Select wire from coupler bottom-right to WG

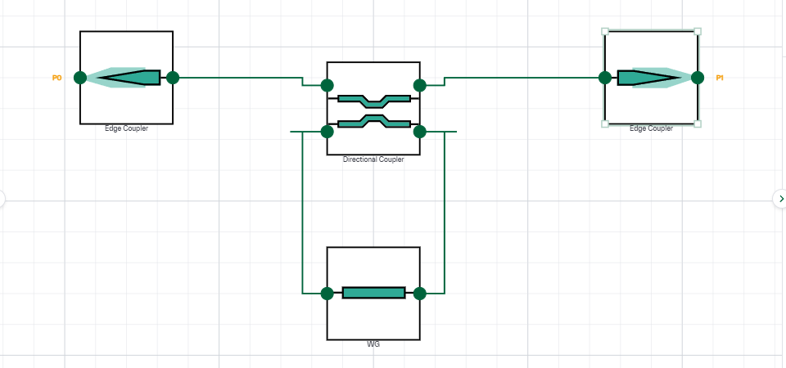pos(445,213)
